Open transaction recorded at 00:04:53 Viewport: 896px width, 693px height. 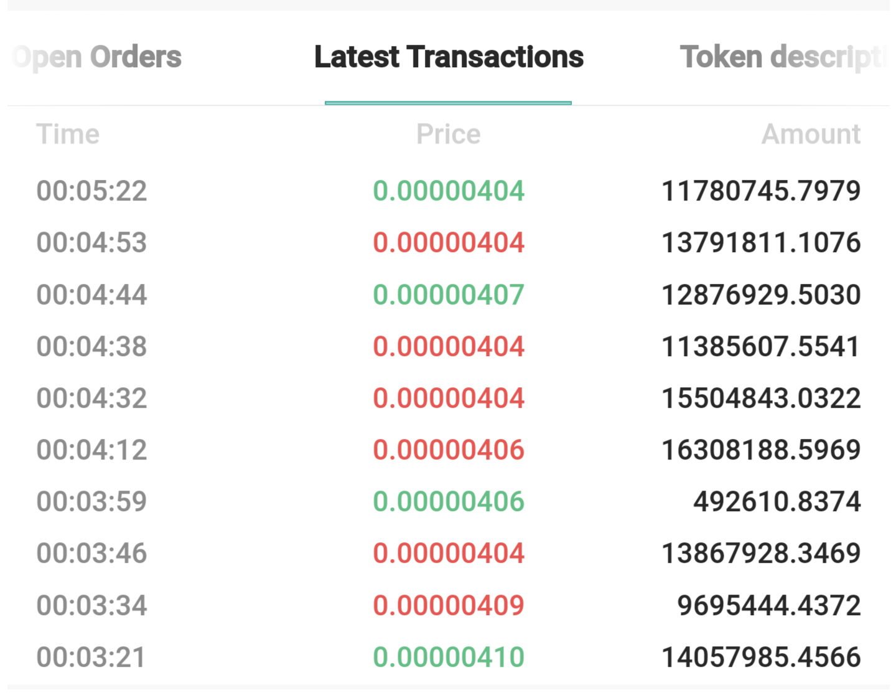pyautogui.click(x=91, y=242)
